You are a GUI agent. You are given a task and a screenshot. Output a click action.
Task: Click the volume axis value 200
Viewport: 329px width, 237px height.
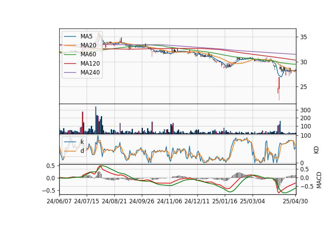[x=305, y=118]
